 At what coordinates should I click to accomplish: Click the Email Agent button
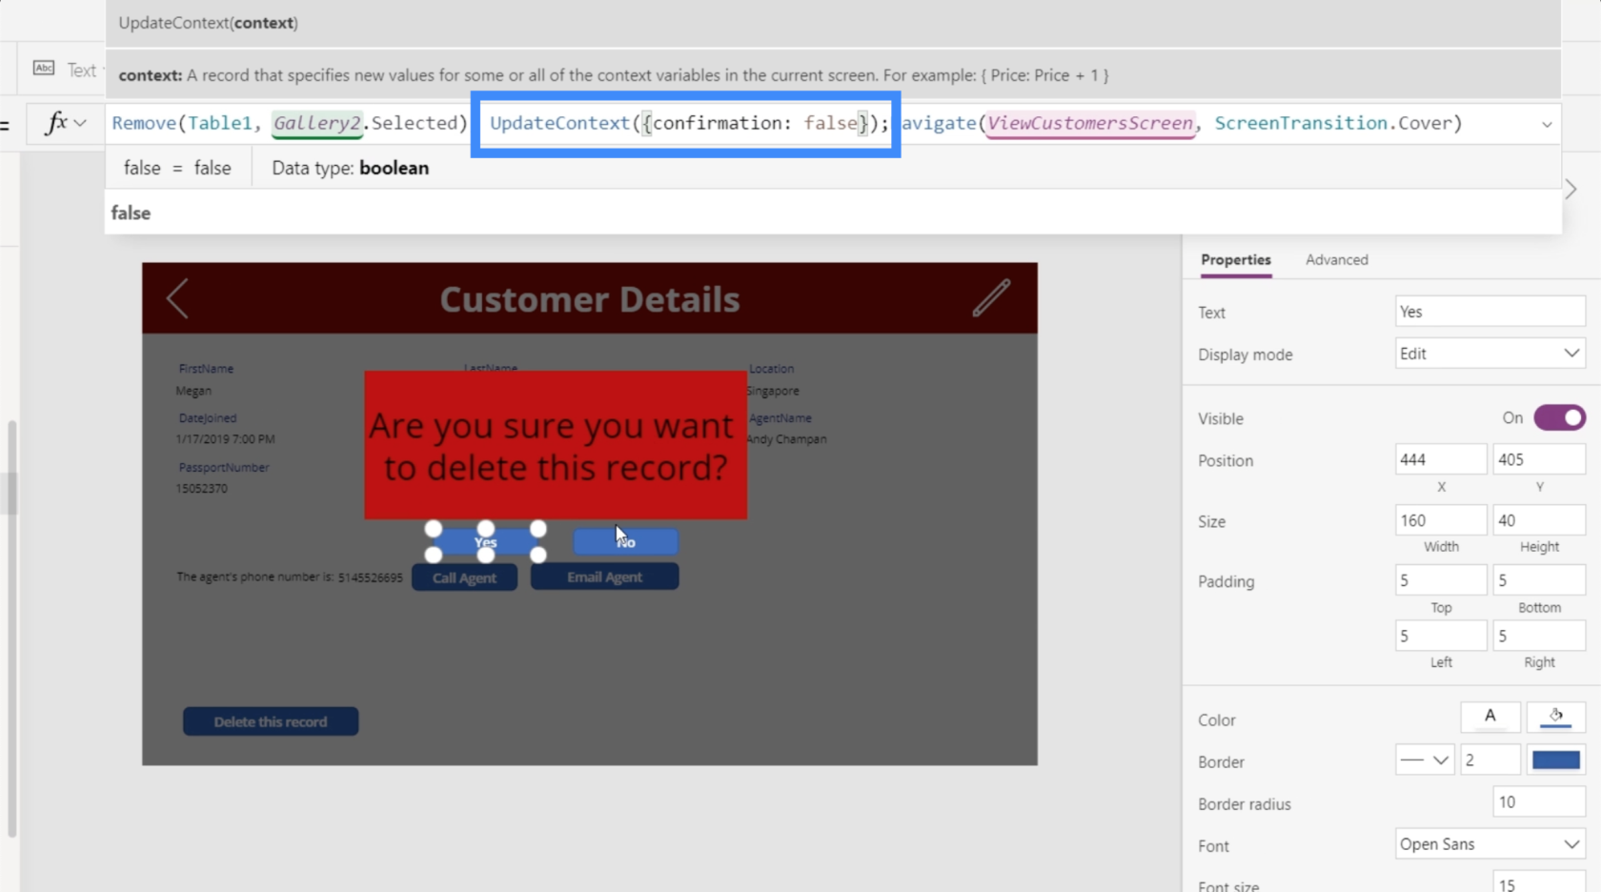click(x=604, y=577)
